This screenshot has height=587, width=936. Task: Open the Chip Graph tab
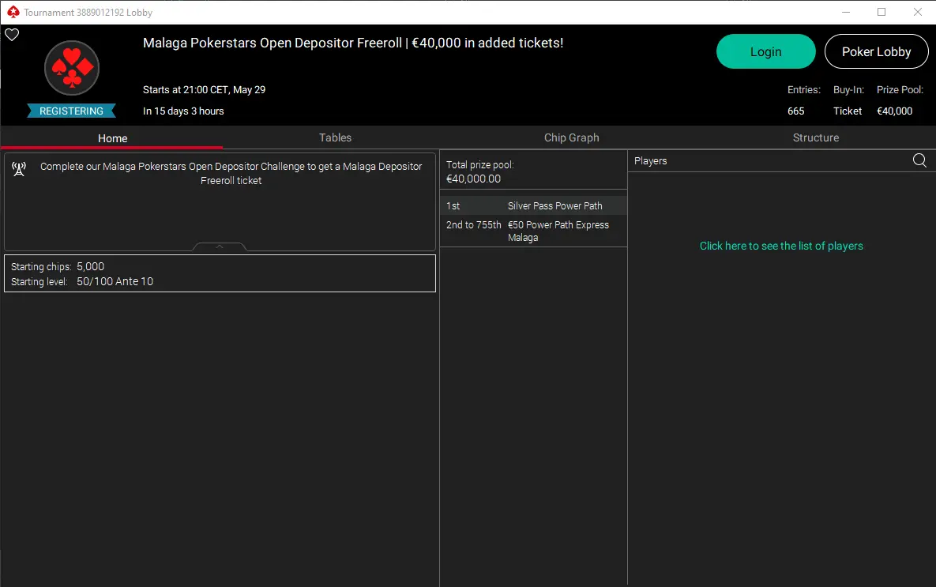[x=571, y=137]
